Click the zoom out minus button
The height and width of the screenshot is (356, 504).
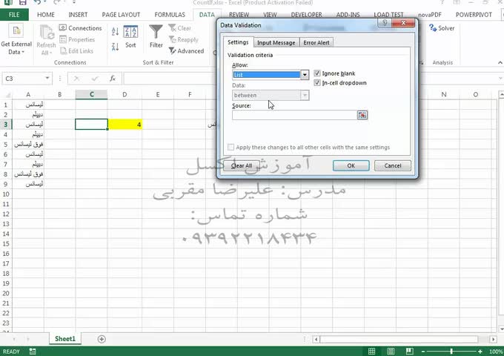pos(423,352)
